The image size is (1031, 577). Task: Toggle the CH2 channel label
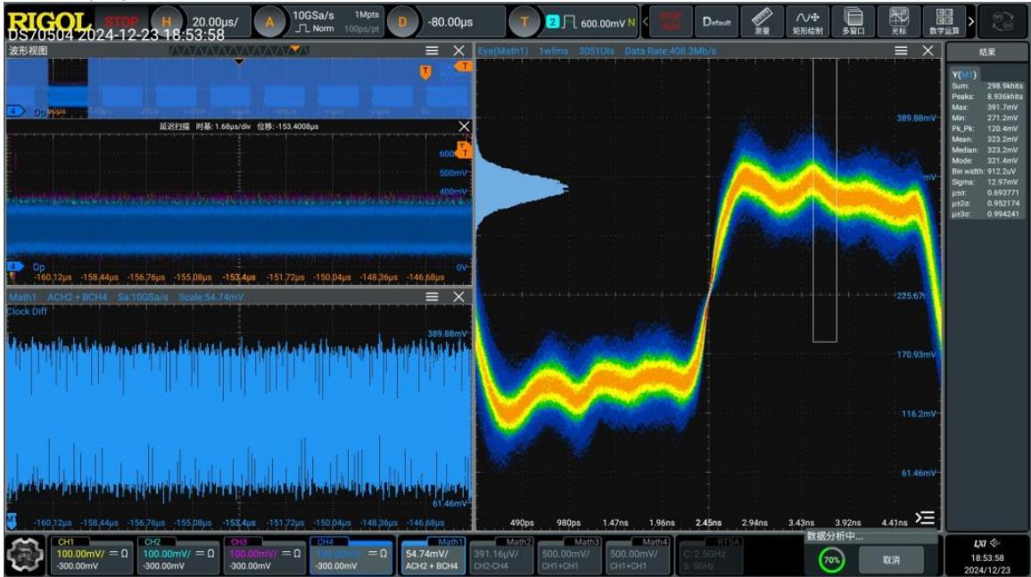[x=153, y=542]
